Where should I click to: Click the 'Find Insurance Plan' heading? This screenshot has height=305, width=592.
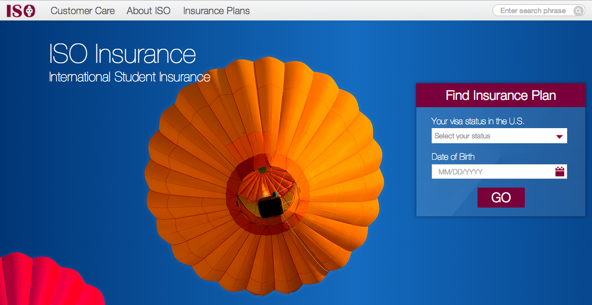501,95
